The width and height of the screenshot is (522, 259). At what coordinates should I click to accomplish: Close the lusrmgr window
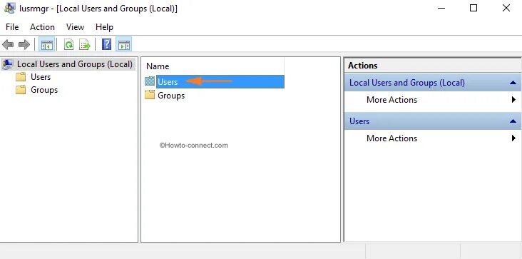506,8
